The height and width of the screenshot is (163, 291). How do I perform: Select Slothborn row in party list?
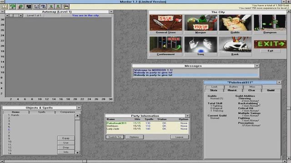tap(147, 126)
